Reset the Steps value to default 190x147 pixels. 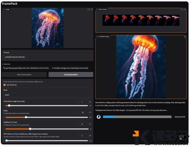coord(90,112)
